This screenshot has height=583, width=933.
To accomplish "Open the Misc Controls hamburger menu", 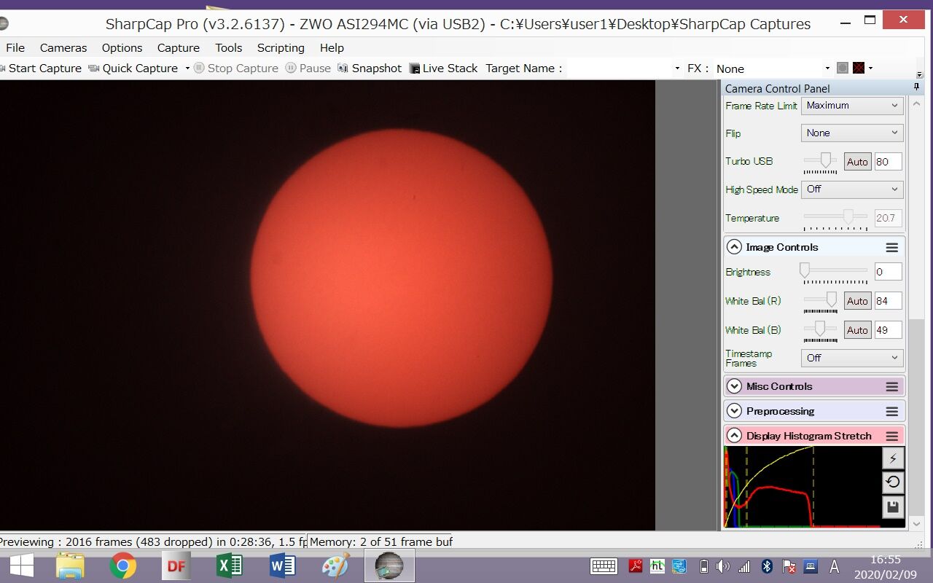I will click(x=891, y=387).
